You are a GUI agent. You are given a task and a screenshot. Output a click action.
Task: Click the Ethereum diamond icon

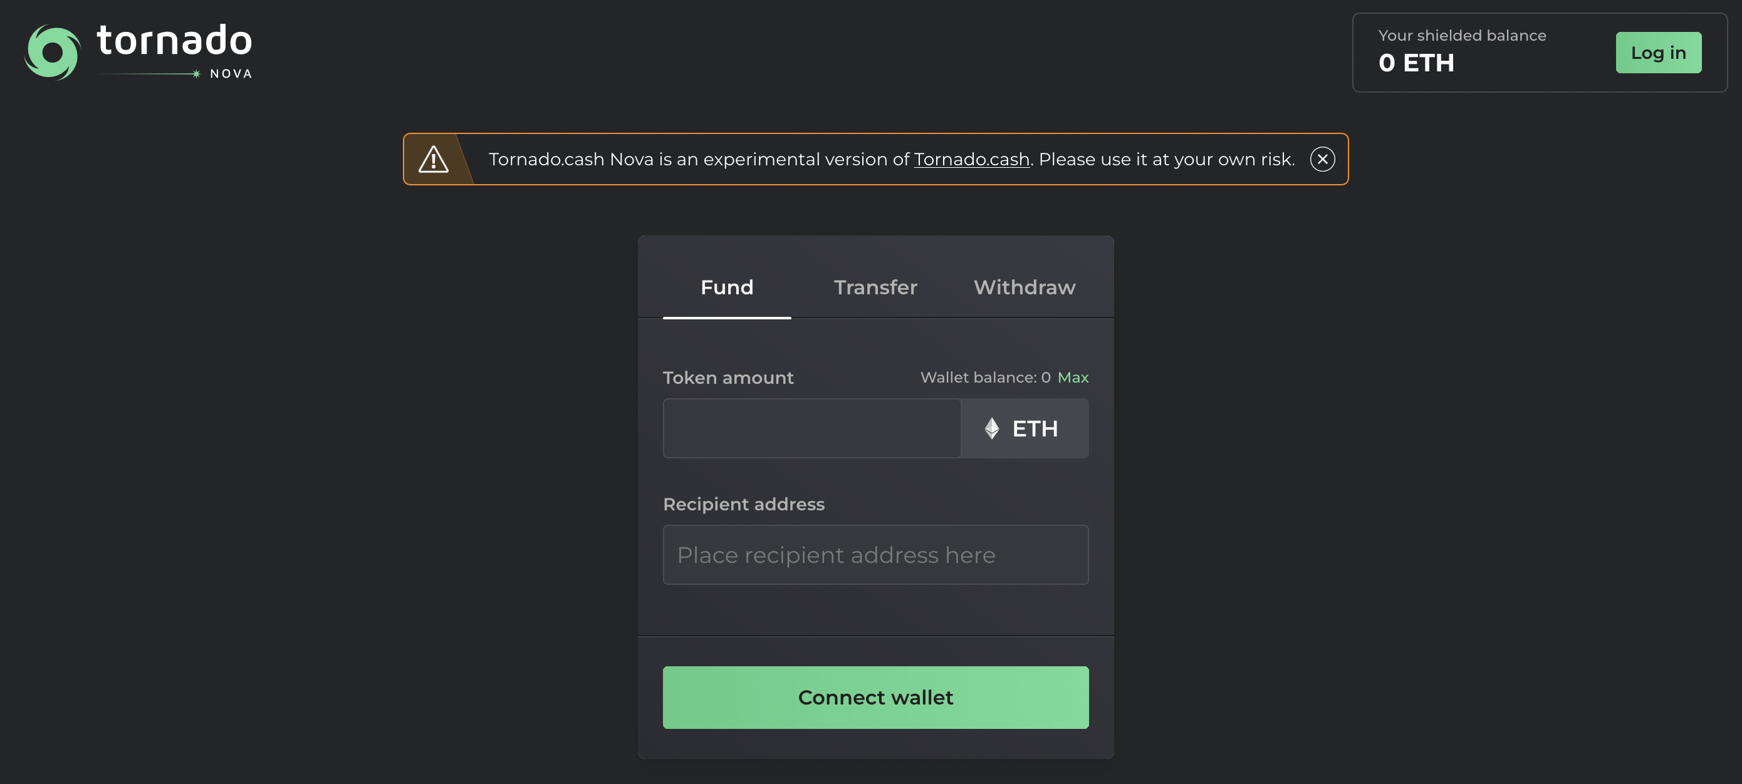click(991, 428)
